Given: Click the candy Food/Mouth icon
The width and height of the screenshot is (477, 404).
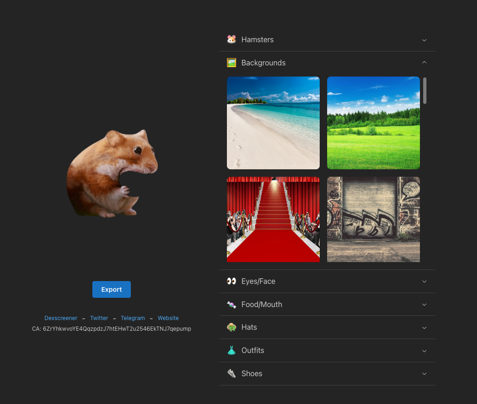Looking at the screenshot, I should click(x=232, y=304).
